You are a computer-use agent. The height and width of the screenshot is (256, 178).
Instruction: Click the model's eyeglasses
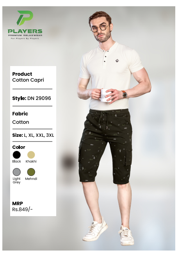click(99, 29)
